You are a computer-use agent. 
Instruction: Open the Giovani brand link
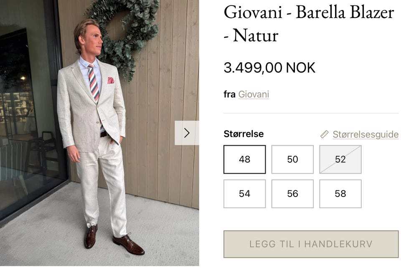[254, 94]
